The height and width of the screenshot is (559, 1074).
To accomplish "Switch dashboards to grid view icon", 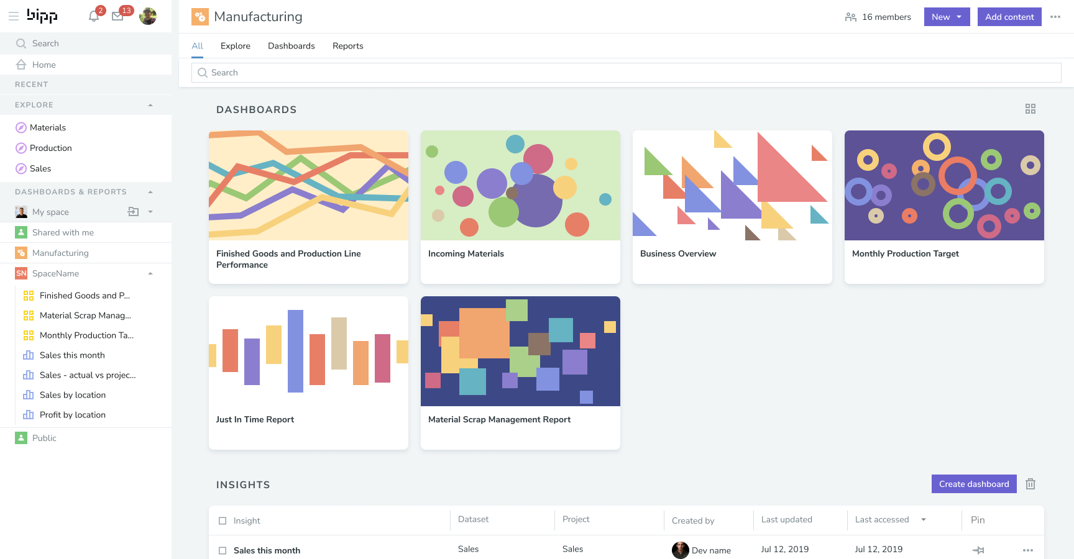I will tap(1030, 109).
